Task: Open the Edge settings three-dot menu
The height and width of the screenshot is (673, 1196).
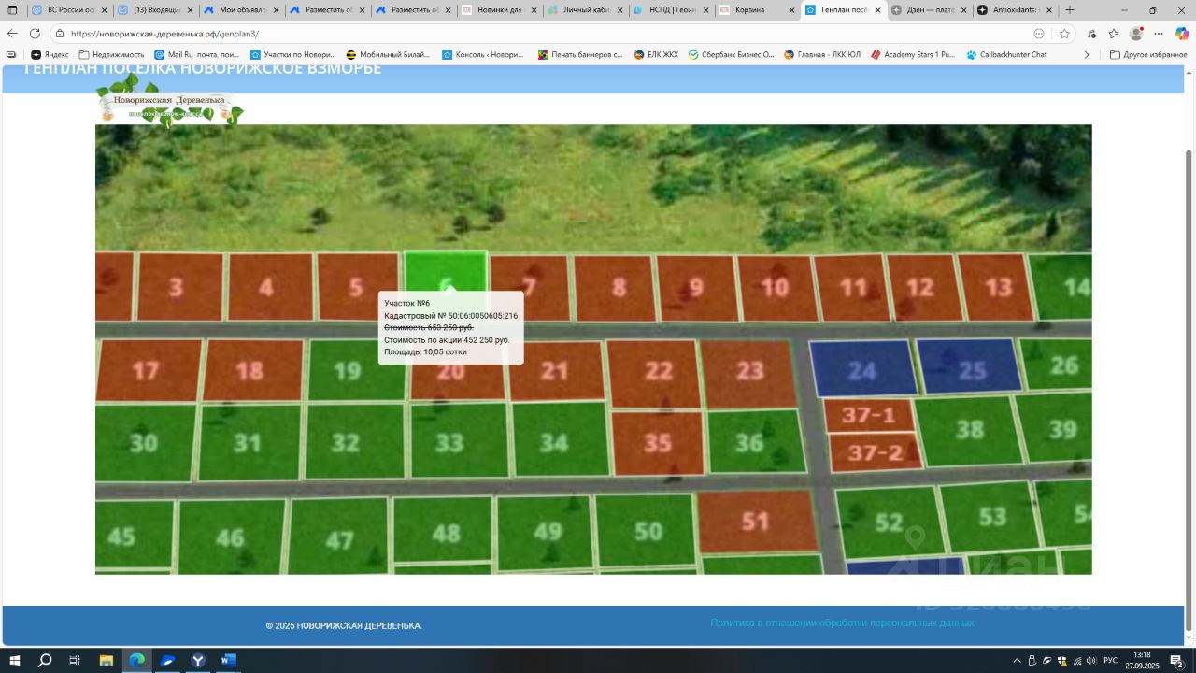Action: [1159, 34]
